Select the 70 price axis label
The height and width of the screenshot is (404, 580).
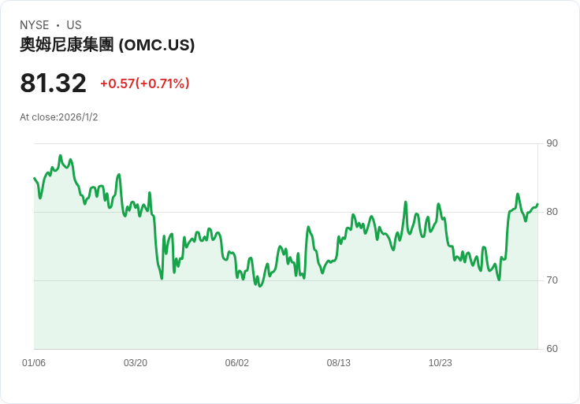(552, 280)
